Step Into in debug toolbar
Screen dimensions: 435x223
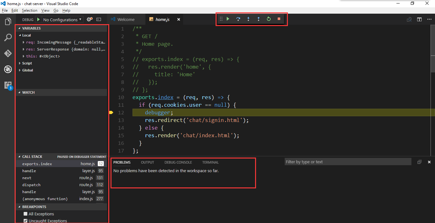[x=248, y=19]
